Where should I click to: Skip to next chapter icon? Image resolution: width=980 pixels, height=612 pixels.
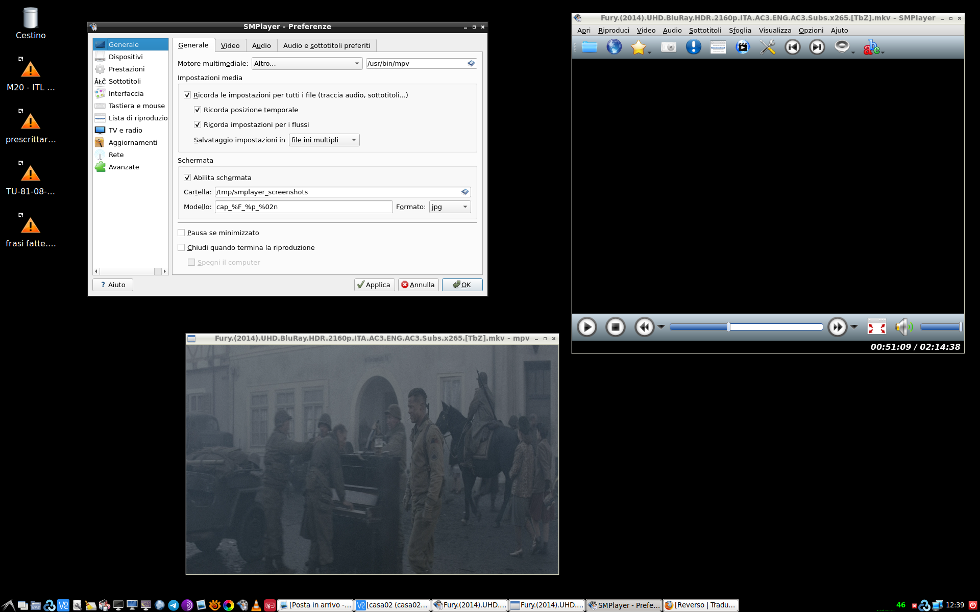[x=816, y=47]
